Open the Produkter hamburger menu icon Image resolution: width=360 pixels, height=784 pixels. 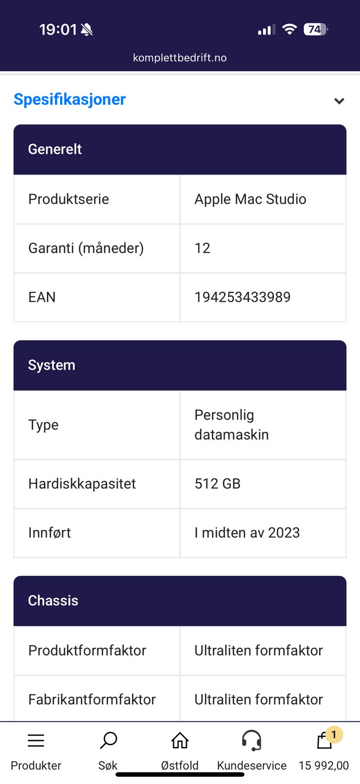[36, 740]
